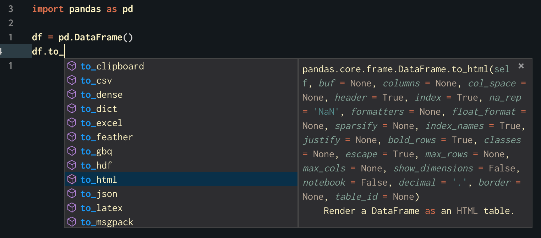541x238 pixels.
Task: Click line number 1 beside DataFrame line
Action: click(10, 37)
